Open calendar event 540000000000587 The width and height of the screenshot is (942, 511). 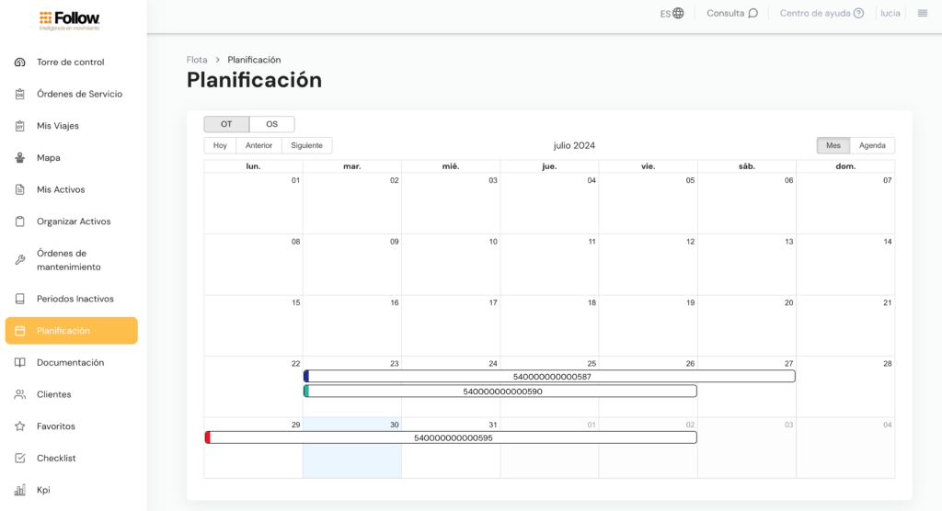tap(551, 377)
